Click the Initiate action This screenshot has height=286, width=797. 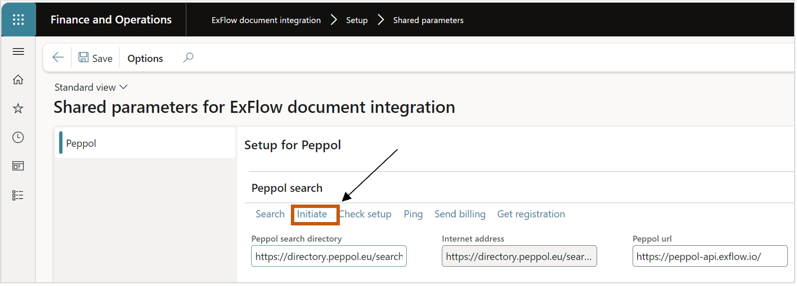[312, 214]
